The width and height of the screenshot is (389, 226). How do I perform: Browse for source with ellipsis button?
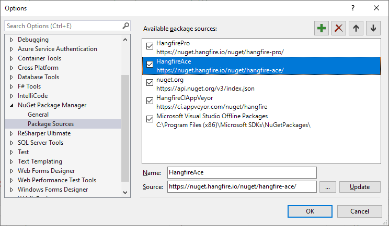327,187
